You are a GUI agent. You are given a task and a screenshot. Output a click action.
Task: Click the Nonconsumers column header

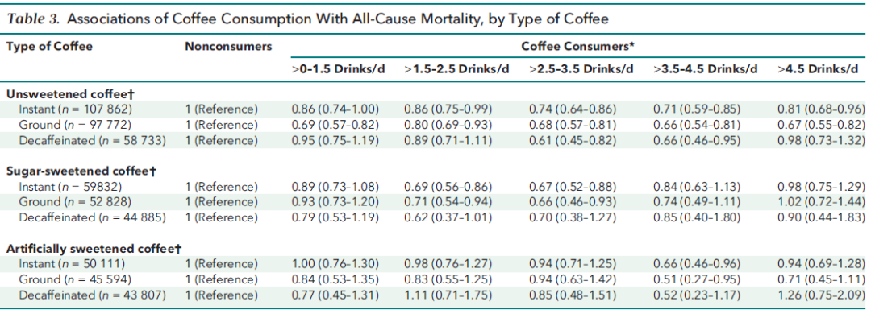pyautogui.click(x=228, y=47)
